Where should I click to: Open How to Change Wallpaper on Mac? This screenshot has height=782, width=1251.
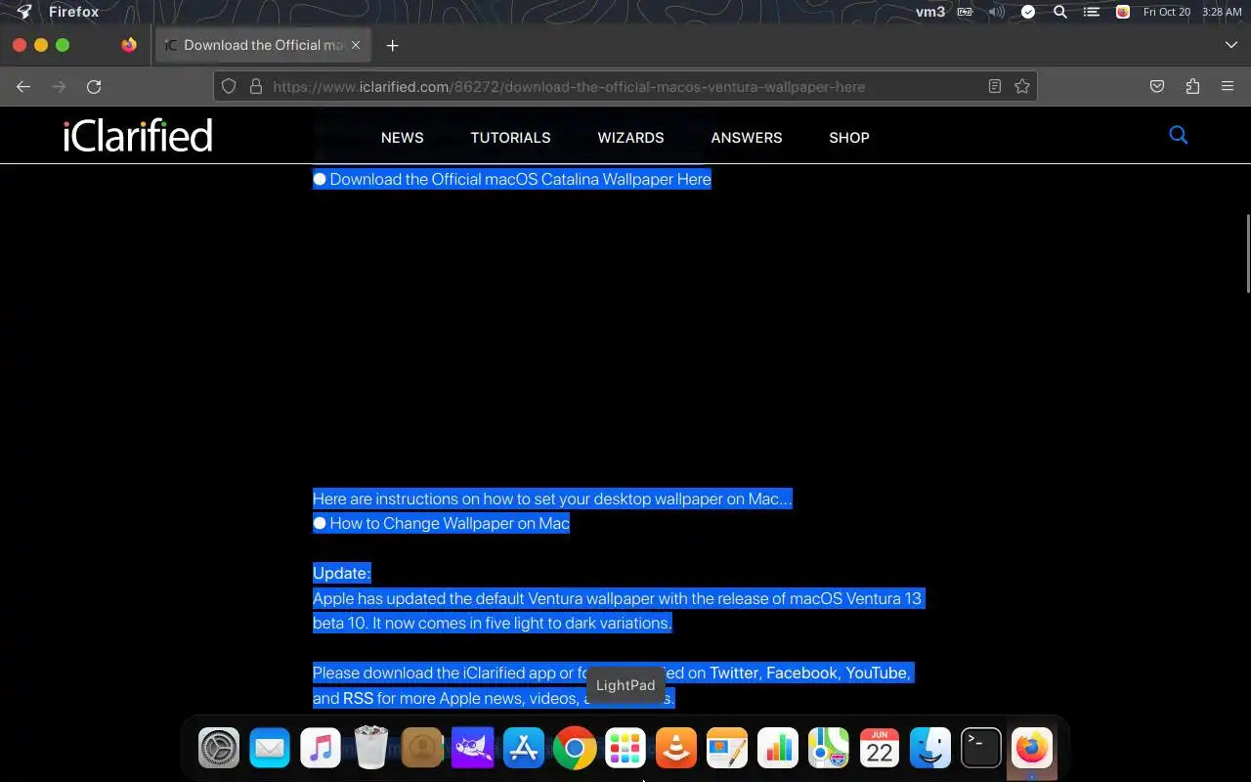coord(450,523)
